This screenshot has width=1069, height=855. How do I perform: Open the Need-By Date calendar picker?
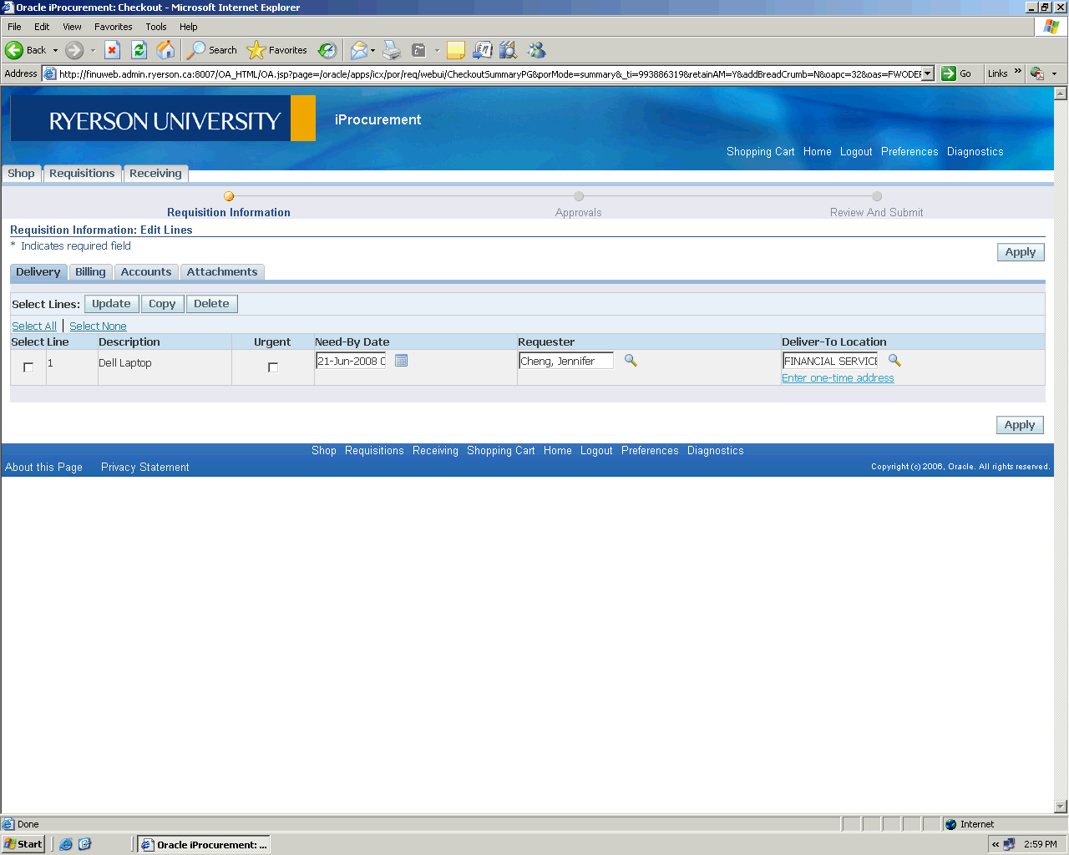[x=401, y=361]
